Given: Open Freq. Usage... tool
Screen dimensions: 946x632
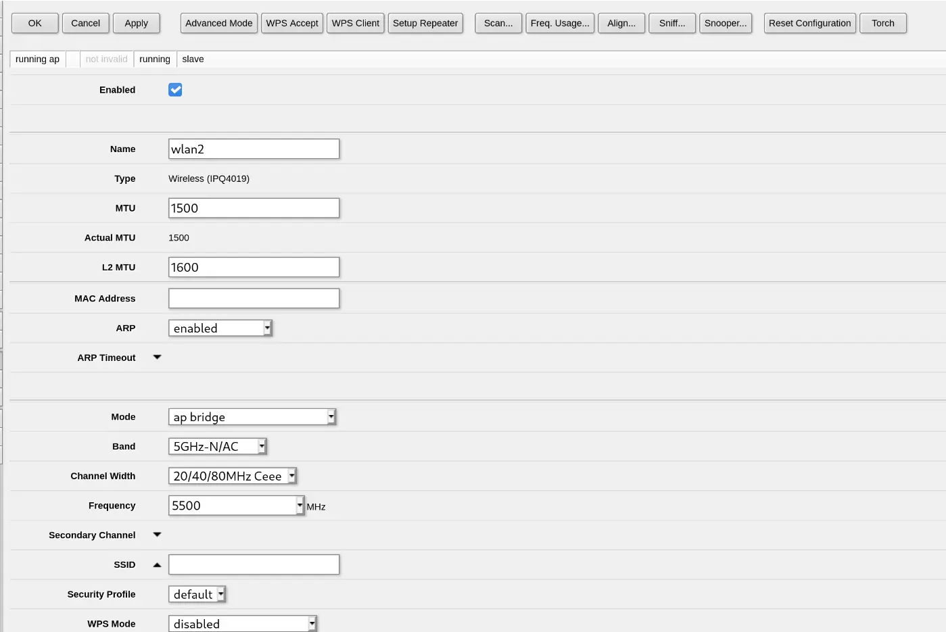Looking at the screenshot, I should (560, 23).
